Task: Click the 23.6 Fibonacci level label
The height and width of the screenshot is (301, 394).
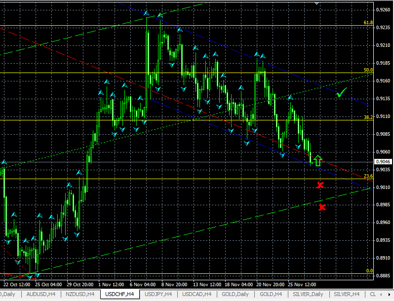Action: (x=368, y=176)
